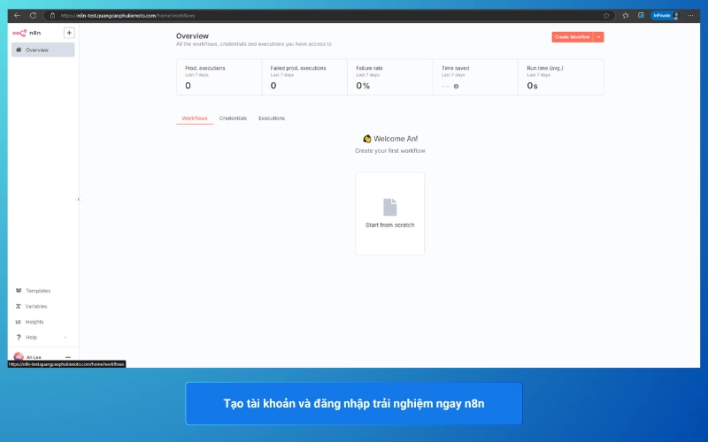
Task: Click the plus button beside n8n logo
Action: (70, 33)
